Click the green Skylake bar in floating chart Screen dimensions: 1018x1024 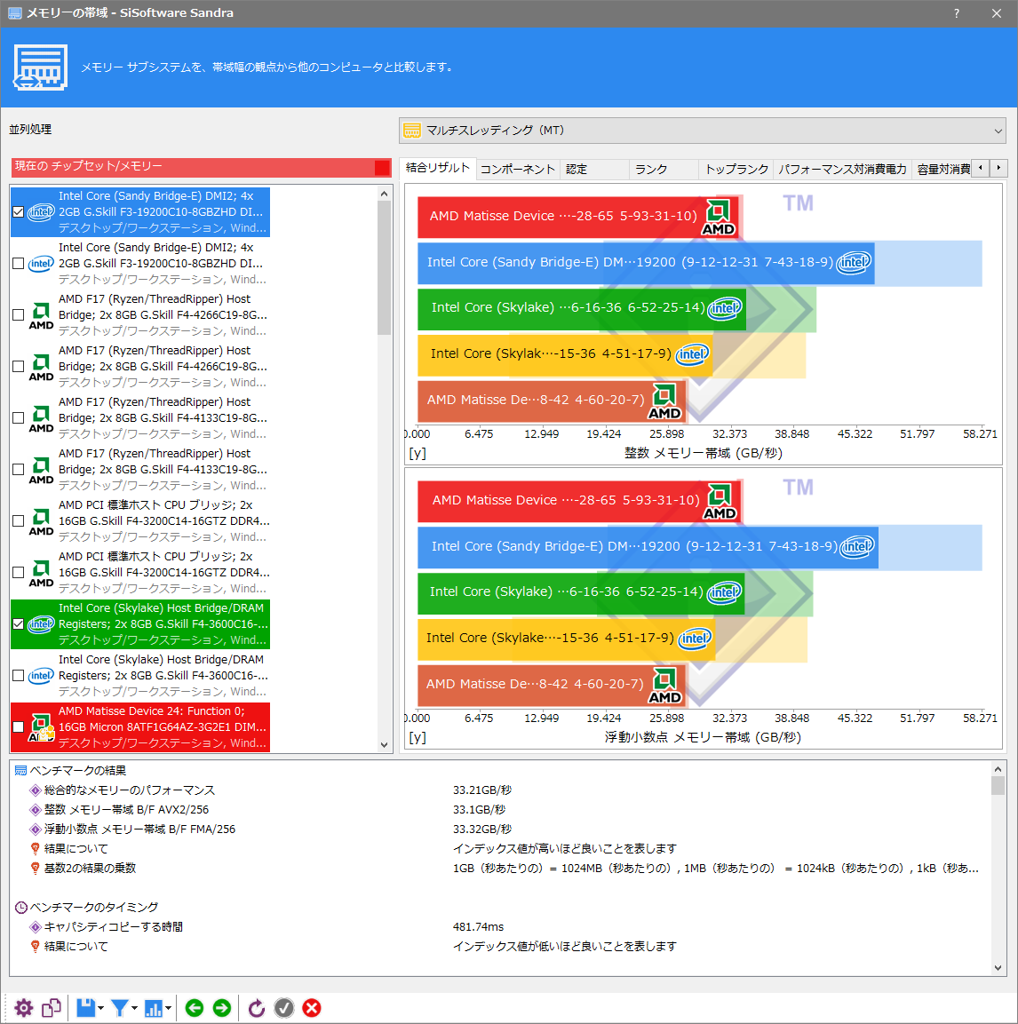[x=581, y=593]
